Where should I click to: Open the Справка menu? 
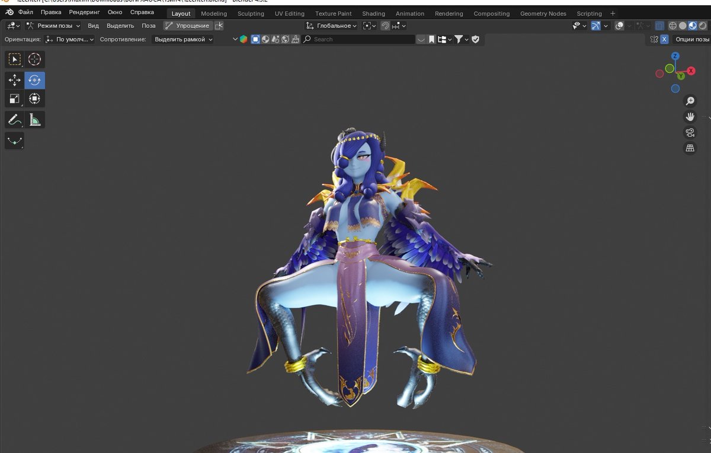(142, 12)
